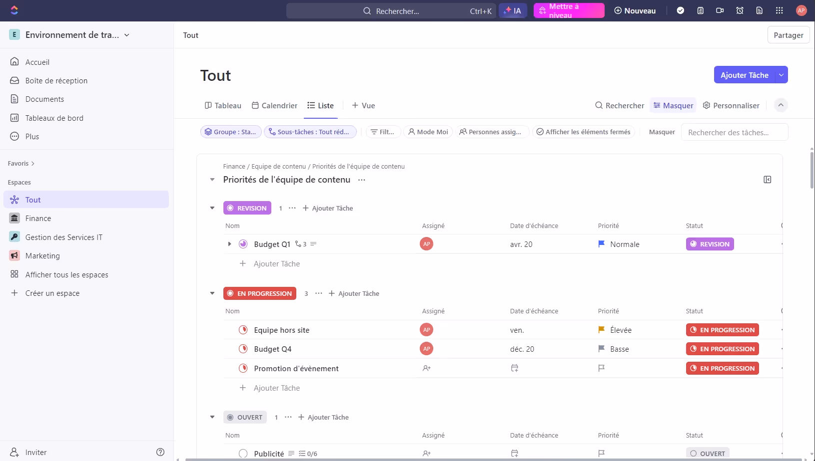Toggle status circle of Budget Q4
This screenshot has width=815, height=461.
click(243, 349)
